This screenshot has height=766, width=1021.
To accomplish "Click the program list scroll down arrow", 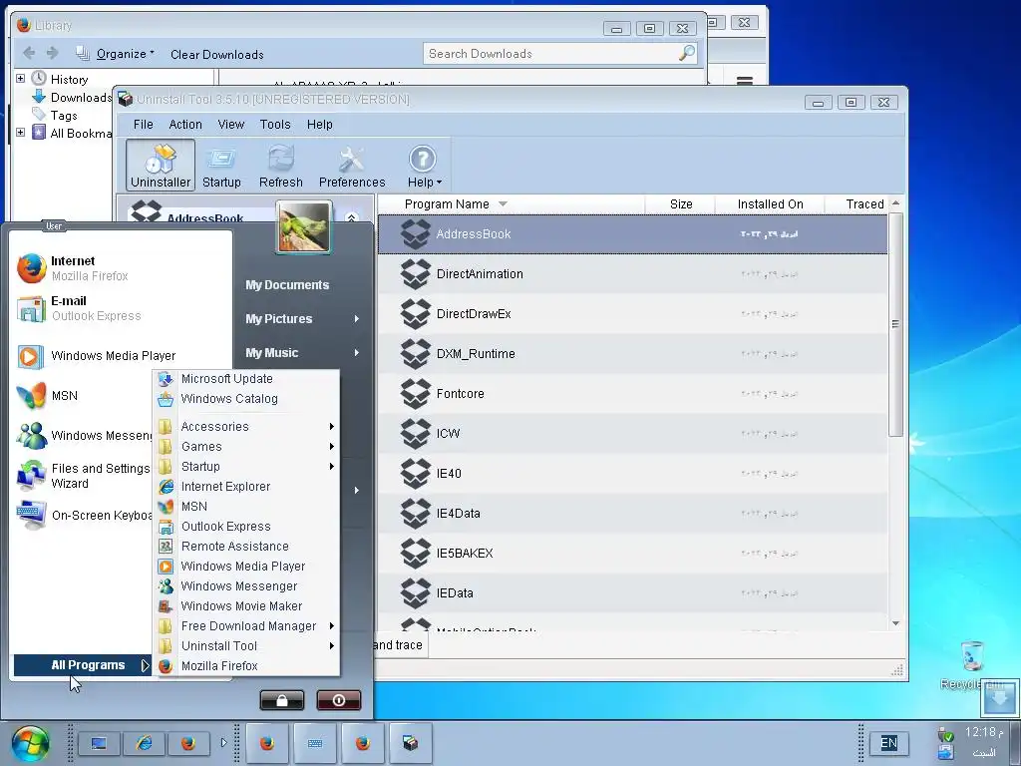I will coord(896,623).
